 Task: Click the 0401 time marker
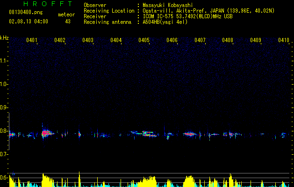pyautogui.click(x=31, y=40)
